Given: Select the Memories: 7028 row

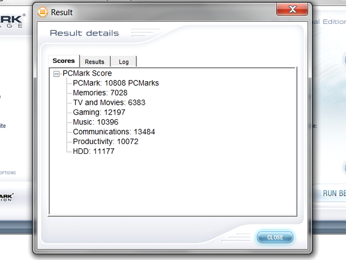Looking at the screenshot, I should 100,93.
